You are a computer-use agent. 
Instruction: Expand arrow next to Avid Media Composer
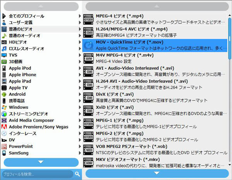pyautogui.click(x=80, y=120)
